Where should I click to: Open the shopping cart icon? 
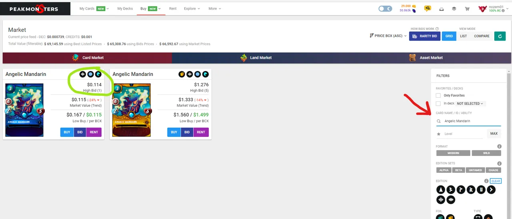(467, 8)
